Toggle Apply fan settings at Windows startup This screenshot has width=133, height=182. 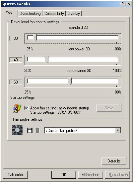[x=26, y=108]
